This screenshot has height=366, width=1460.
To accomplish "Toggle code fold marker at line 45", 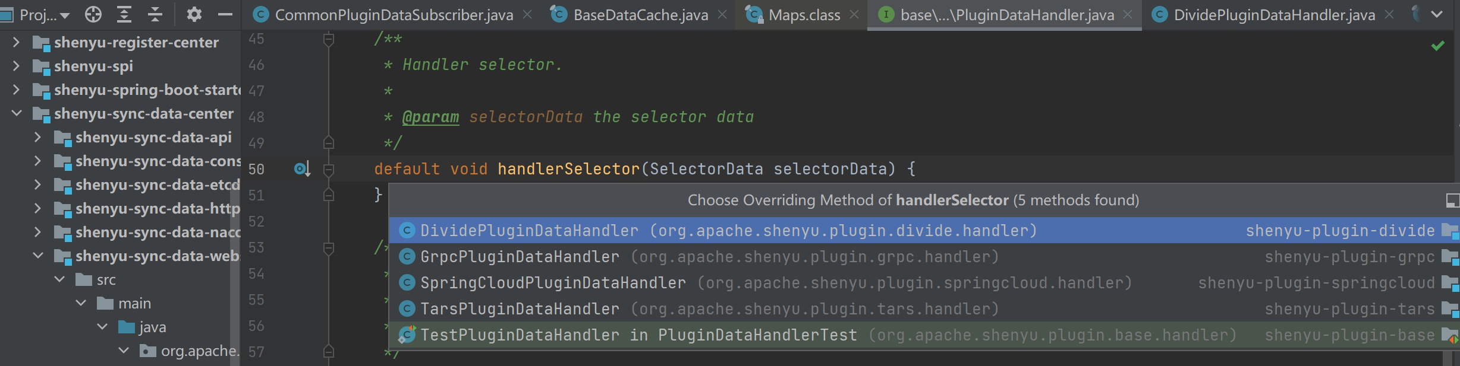I will [x=328, y=40].
